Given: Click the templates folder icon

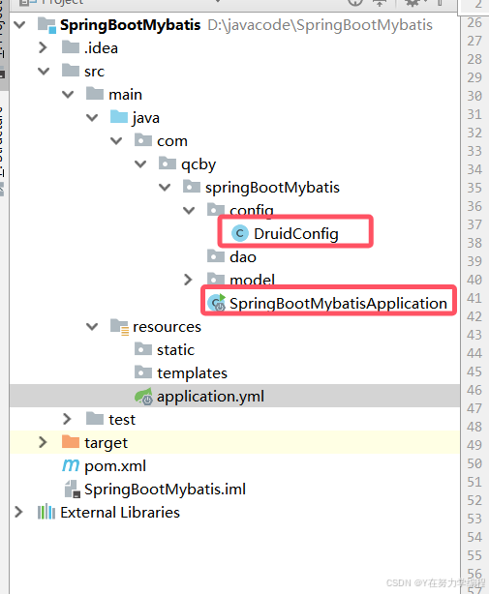Looking at the screenshot, I should tap(143, 372).
